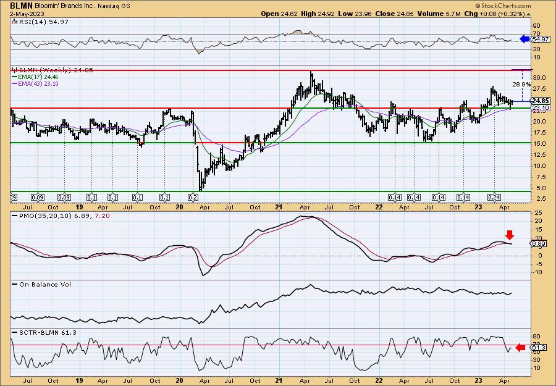Screen dimensions: 556x386
Task: Click the On Balance Vol legend
Action: click(x=44, y=284)
